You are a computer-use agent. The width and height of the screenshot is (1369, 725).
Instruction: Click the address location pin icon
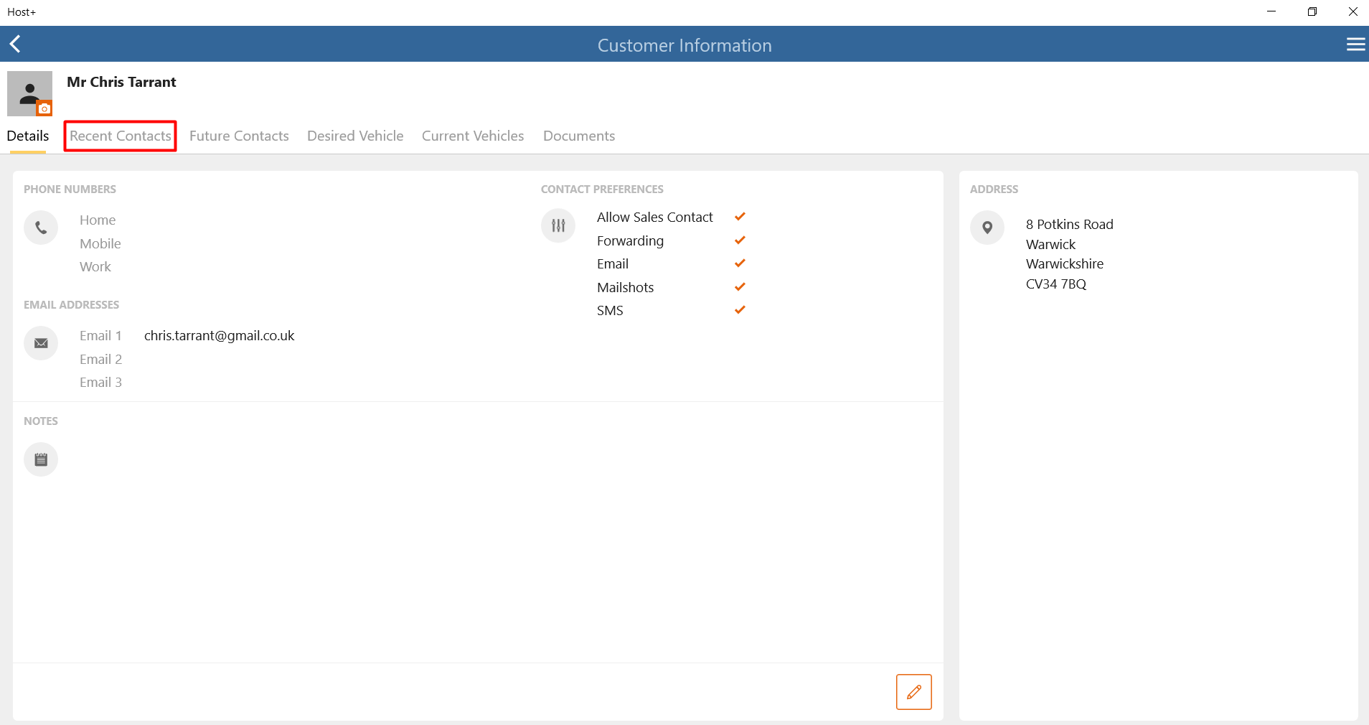987,228
